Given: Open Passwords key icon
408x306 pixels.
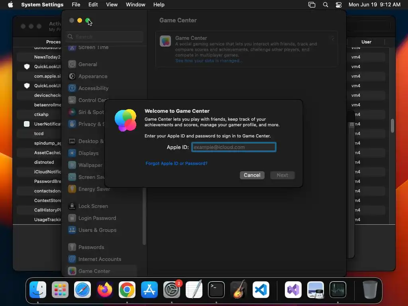Looking at the screenshot, I should pos(72,247).
